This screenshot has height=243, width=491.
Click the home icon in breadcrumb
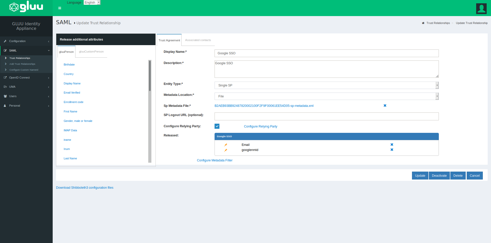423,23
